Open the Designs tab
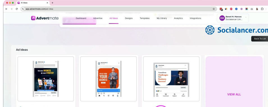This screenshot has height=107, width=268. (x=129, y=18)
